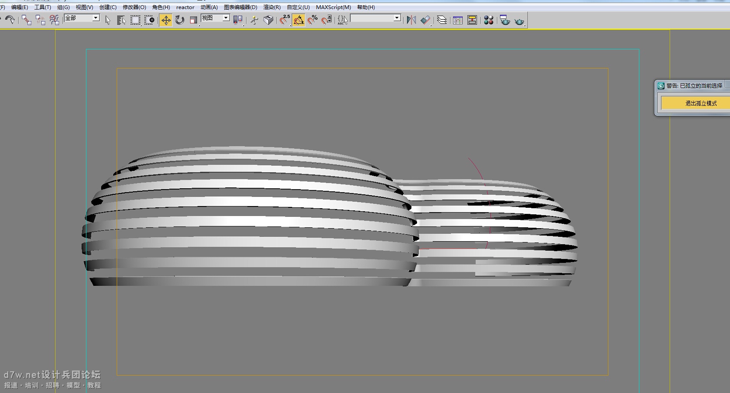730x393 pixels.
Task: Select the Select and Link tool
Action: point(26,20)
